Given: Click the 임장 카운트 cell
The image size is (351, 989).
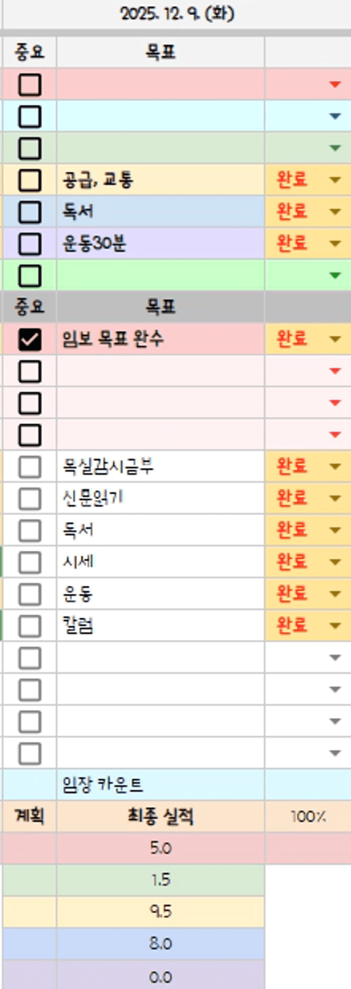Looking at the screenshot, I should [160, 785].
